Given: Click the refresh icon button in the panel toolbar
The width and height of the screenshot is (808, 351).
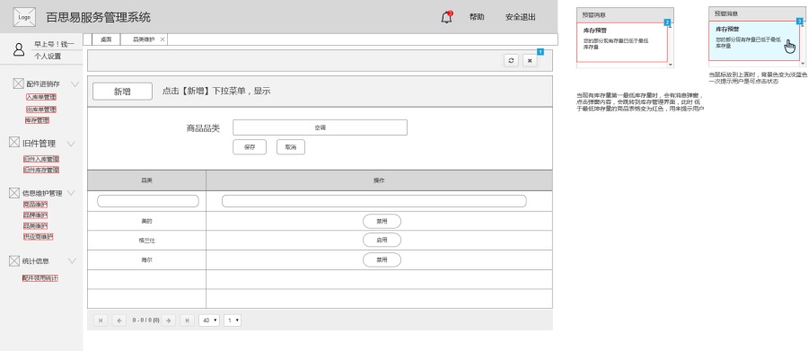Looking at the screenshot, I should [511, 60].
